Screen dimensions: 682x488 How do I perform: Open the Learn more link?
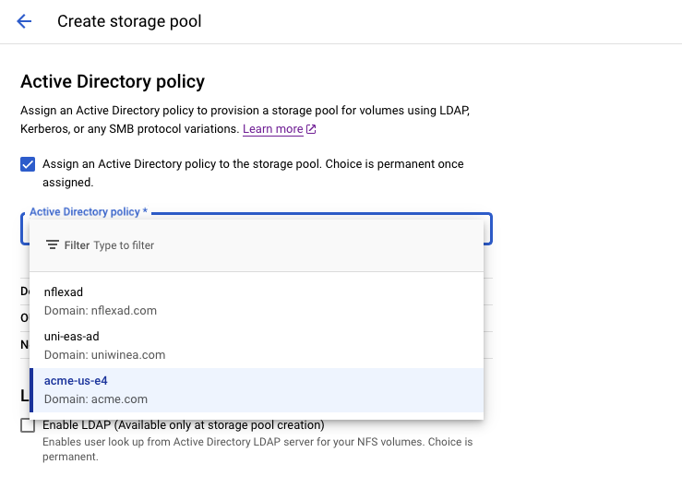pos(272,129)
